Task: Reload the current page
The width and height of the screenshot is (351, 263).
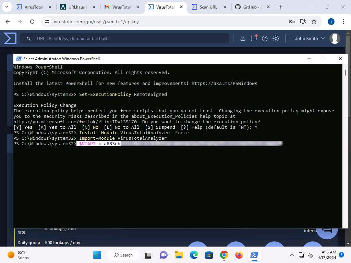Action: point(32,22)
